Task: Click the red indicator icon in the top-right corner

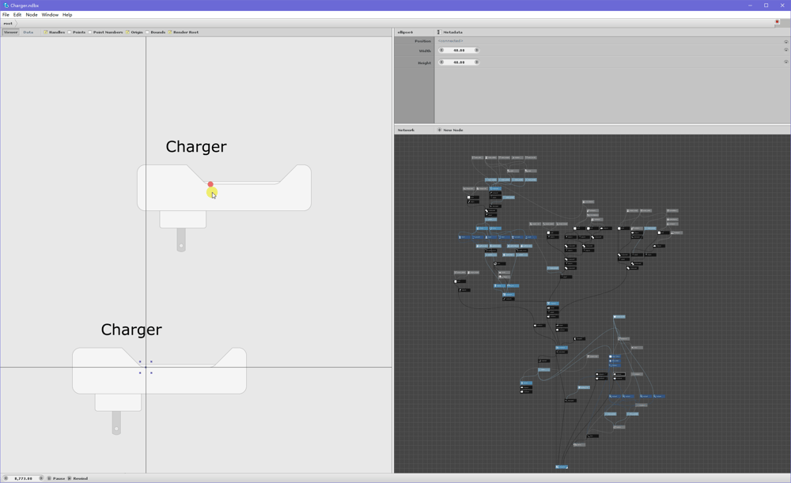Action: [778, 22]
